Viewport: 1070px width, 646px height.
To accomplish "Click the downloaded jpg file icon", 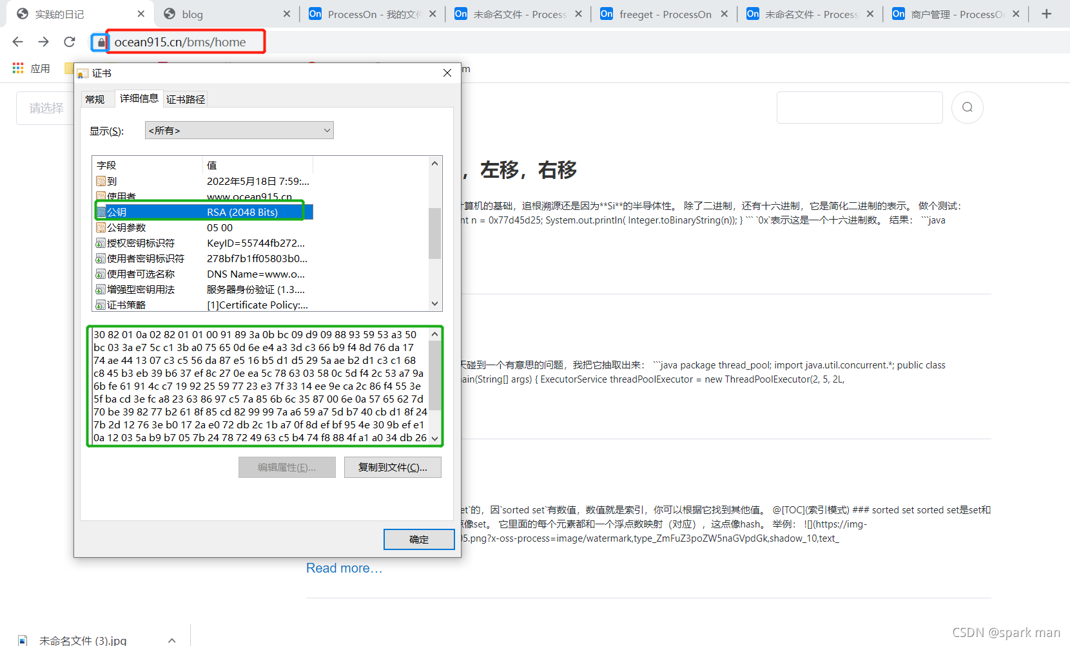I will point(23,641).
